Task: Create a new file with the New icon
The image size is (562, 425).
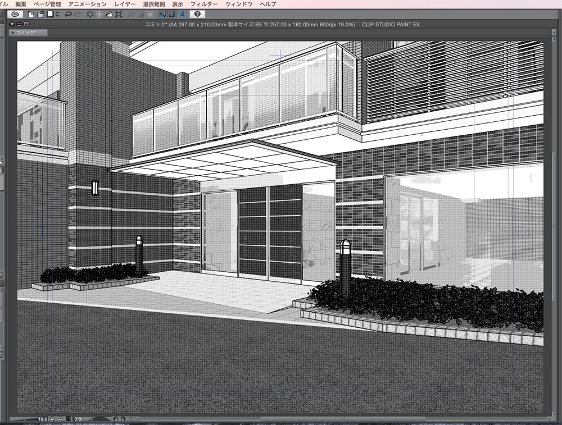Action: (31, 15)
